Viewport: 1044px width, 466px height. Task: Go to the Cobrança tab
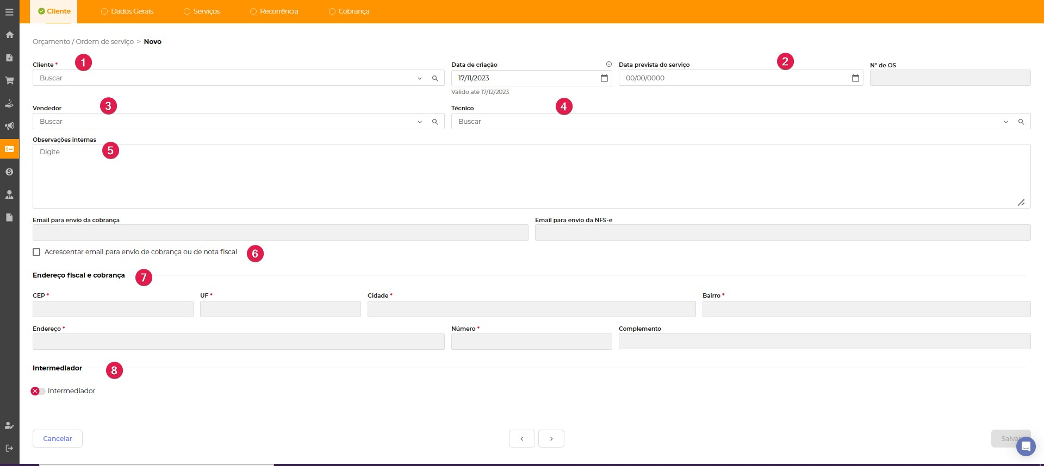click(349, 11)
